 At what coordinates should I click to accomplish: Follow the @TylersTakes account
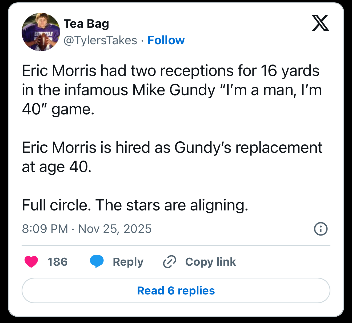166,40
